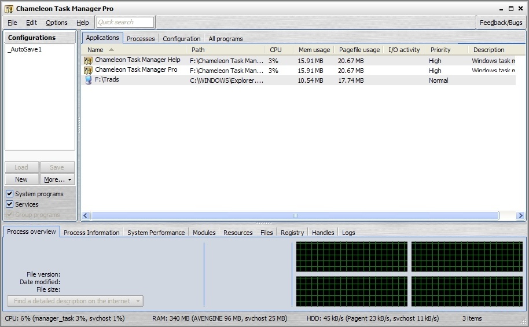Toggle the Services checkbox
The width and height of the screenshot is (529, 327).
tap(10, 204)
